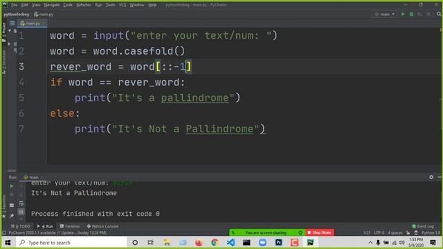Open Visual Studio Code from taskbar
This screenshot has height=249, width=443.
230,243
